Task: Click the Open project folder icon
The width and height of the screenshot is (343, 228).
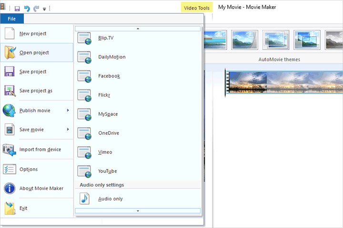Action: 10,53
